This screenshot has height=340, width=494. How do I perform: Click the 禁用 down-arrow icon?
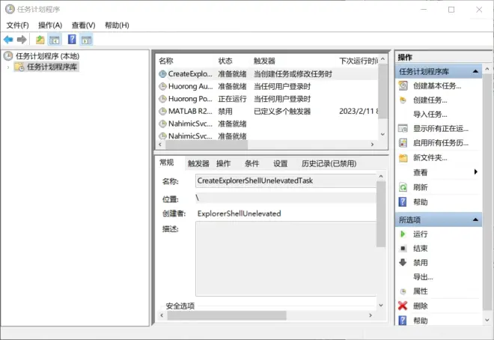pyautogui.click(x=403, y=262)
